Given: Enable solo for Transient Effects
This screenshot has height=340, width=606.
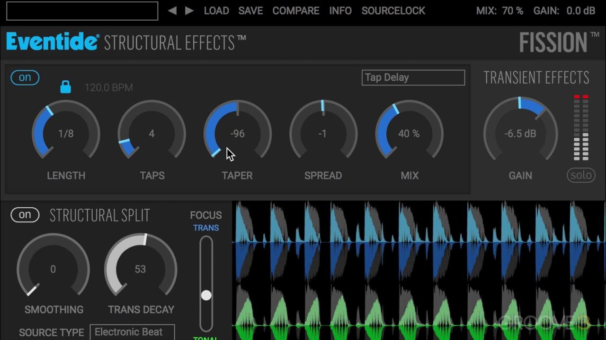Looking at the screenshot, I should [581, 175].
